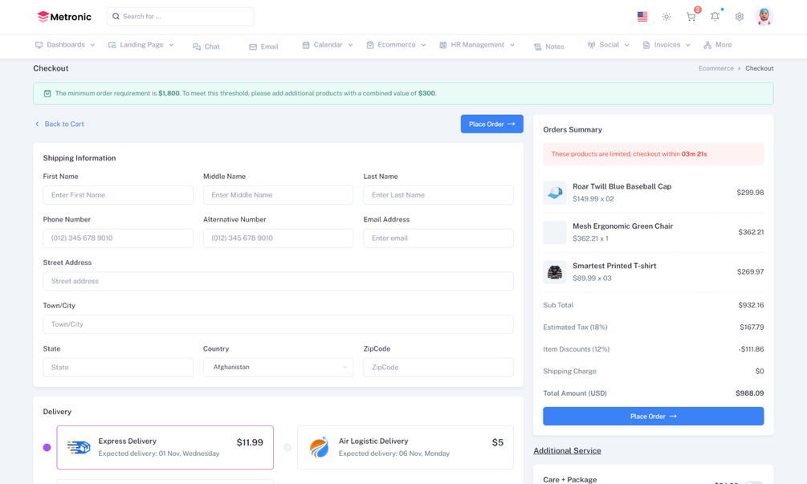The width and height of the screenshot is (807, 484).
Task: Open the Email menu item
Action: [x=263, y=47]
